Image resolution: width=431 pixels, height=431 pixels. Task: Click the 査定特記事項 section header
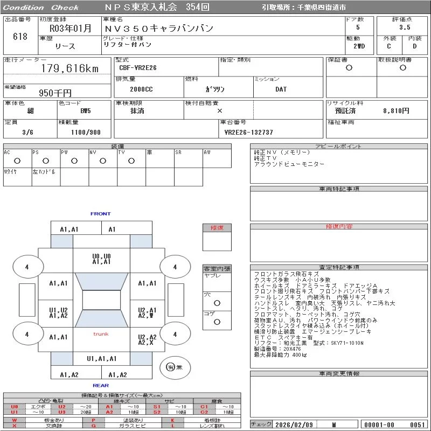[x=339, y=267]
